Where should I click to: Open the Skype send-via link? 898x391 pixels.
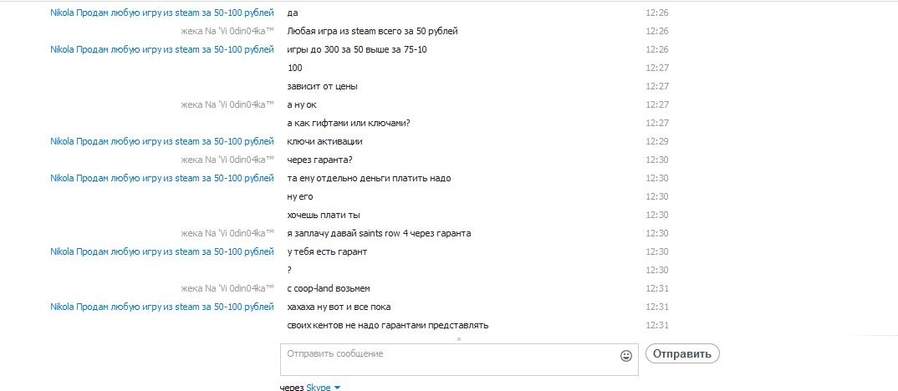(x=319, y=388)
